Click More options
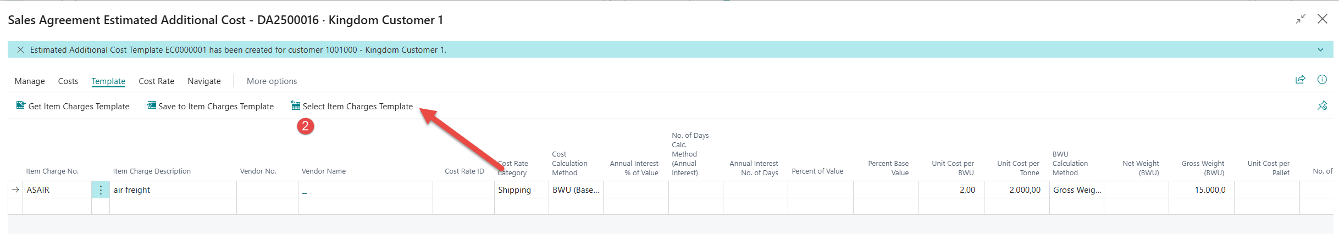 pos(272,81)
